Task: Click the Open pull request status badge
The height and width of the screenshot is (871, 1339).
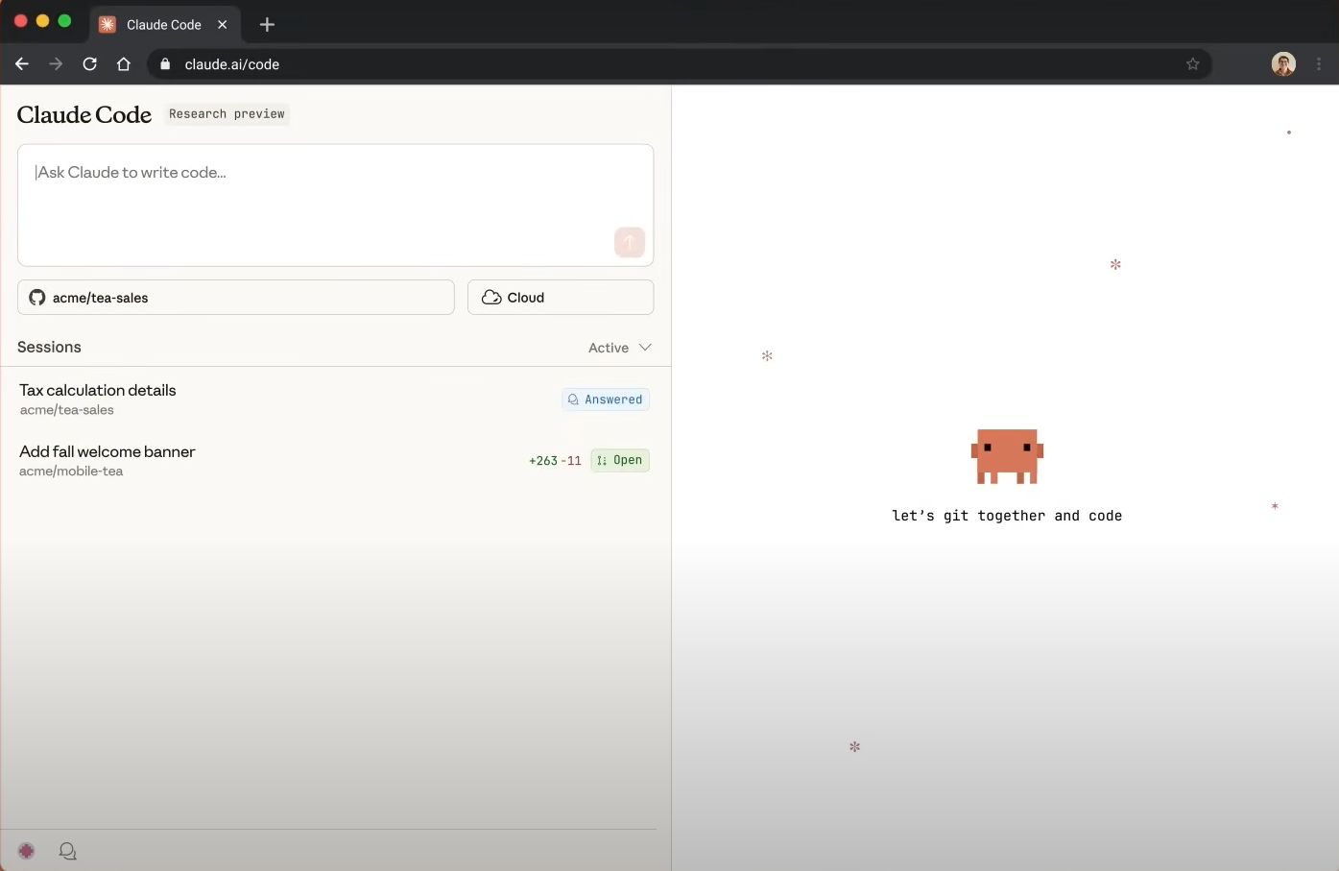Action: pos(620,461)
